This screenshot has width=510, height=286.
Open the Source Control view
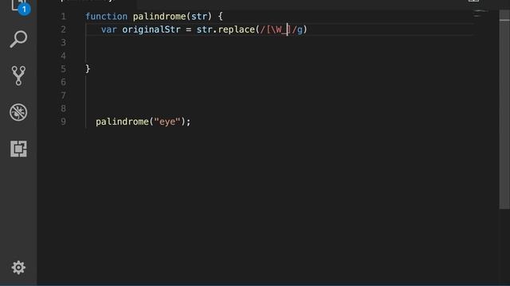18,75
